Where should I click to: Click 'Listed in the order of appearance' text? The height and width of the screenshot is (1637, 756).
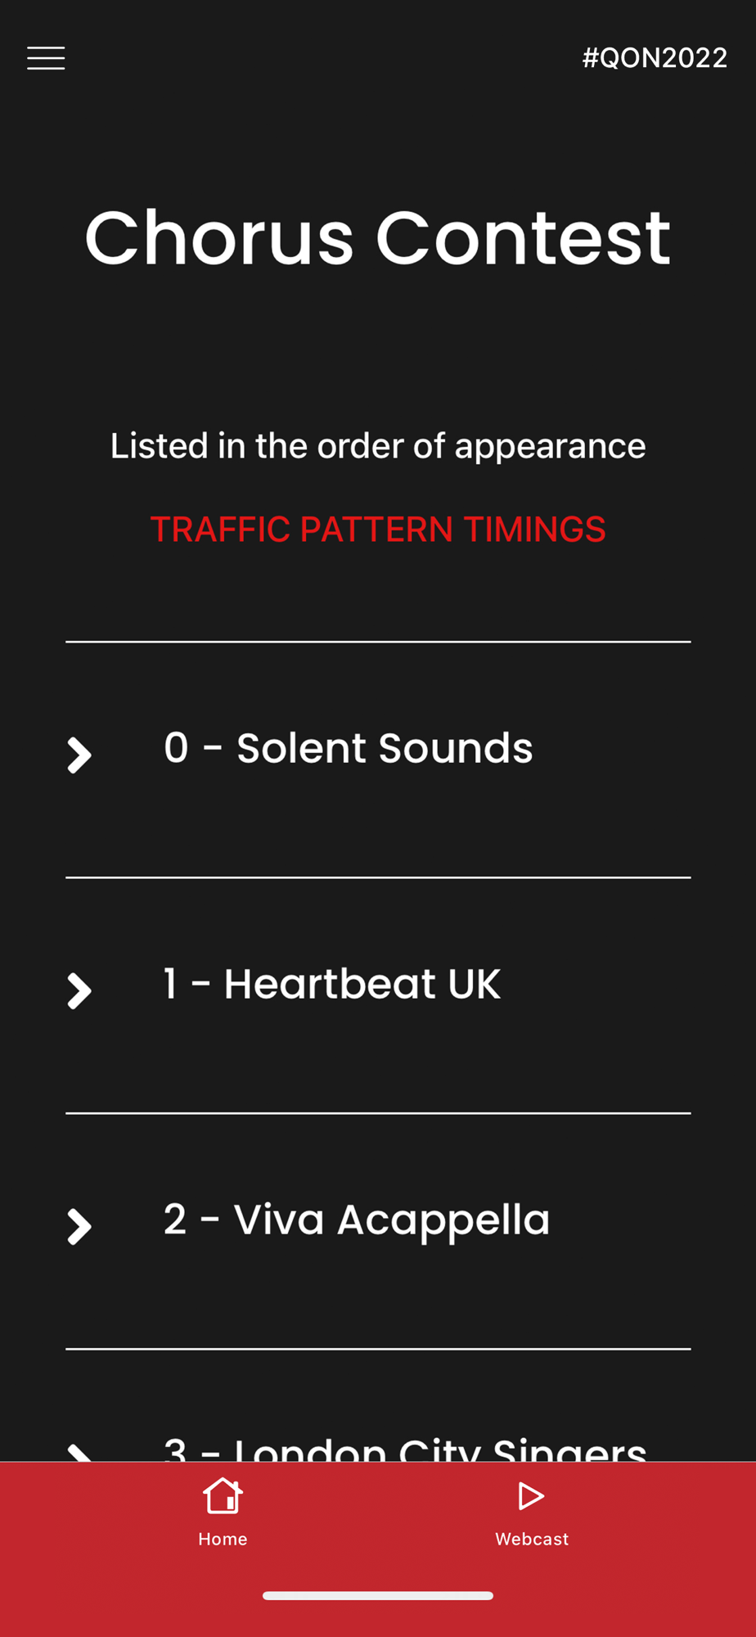(x=378, y=446)
